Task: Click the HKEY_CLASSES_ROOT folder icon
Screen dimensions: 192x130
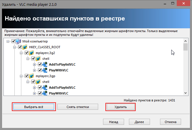Action: [x=25, y=47]
